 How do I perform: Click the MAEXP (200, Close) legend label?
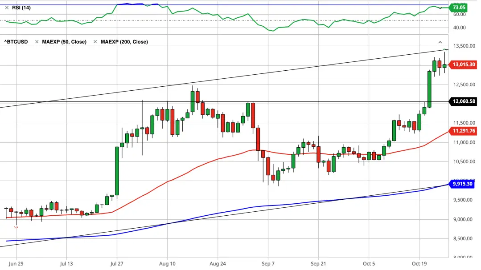(x=124, y=42)
